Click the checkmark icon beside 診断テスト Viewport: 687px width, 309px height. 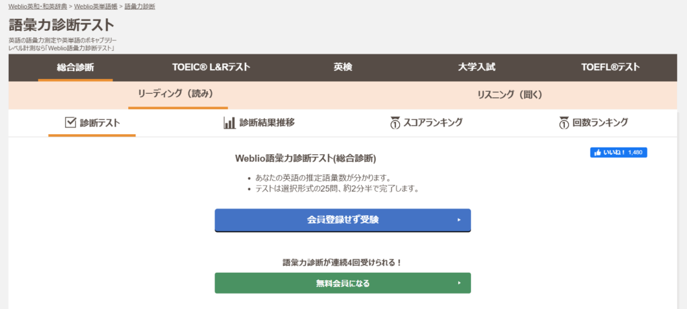click(x=70, y=123)
